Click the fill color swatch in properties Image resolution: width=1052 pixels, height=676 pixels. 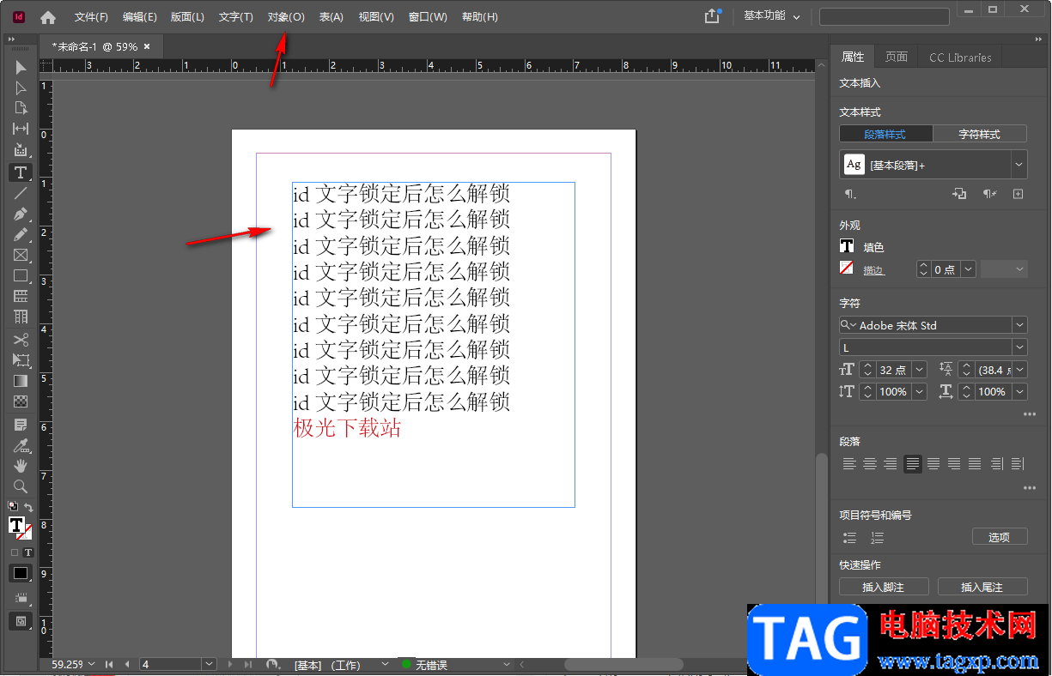point(847,246)
